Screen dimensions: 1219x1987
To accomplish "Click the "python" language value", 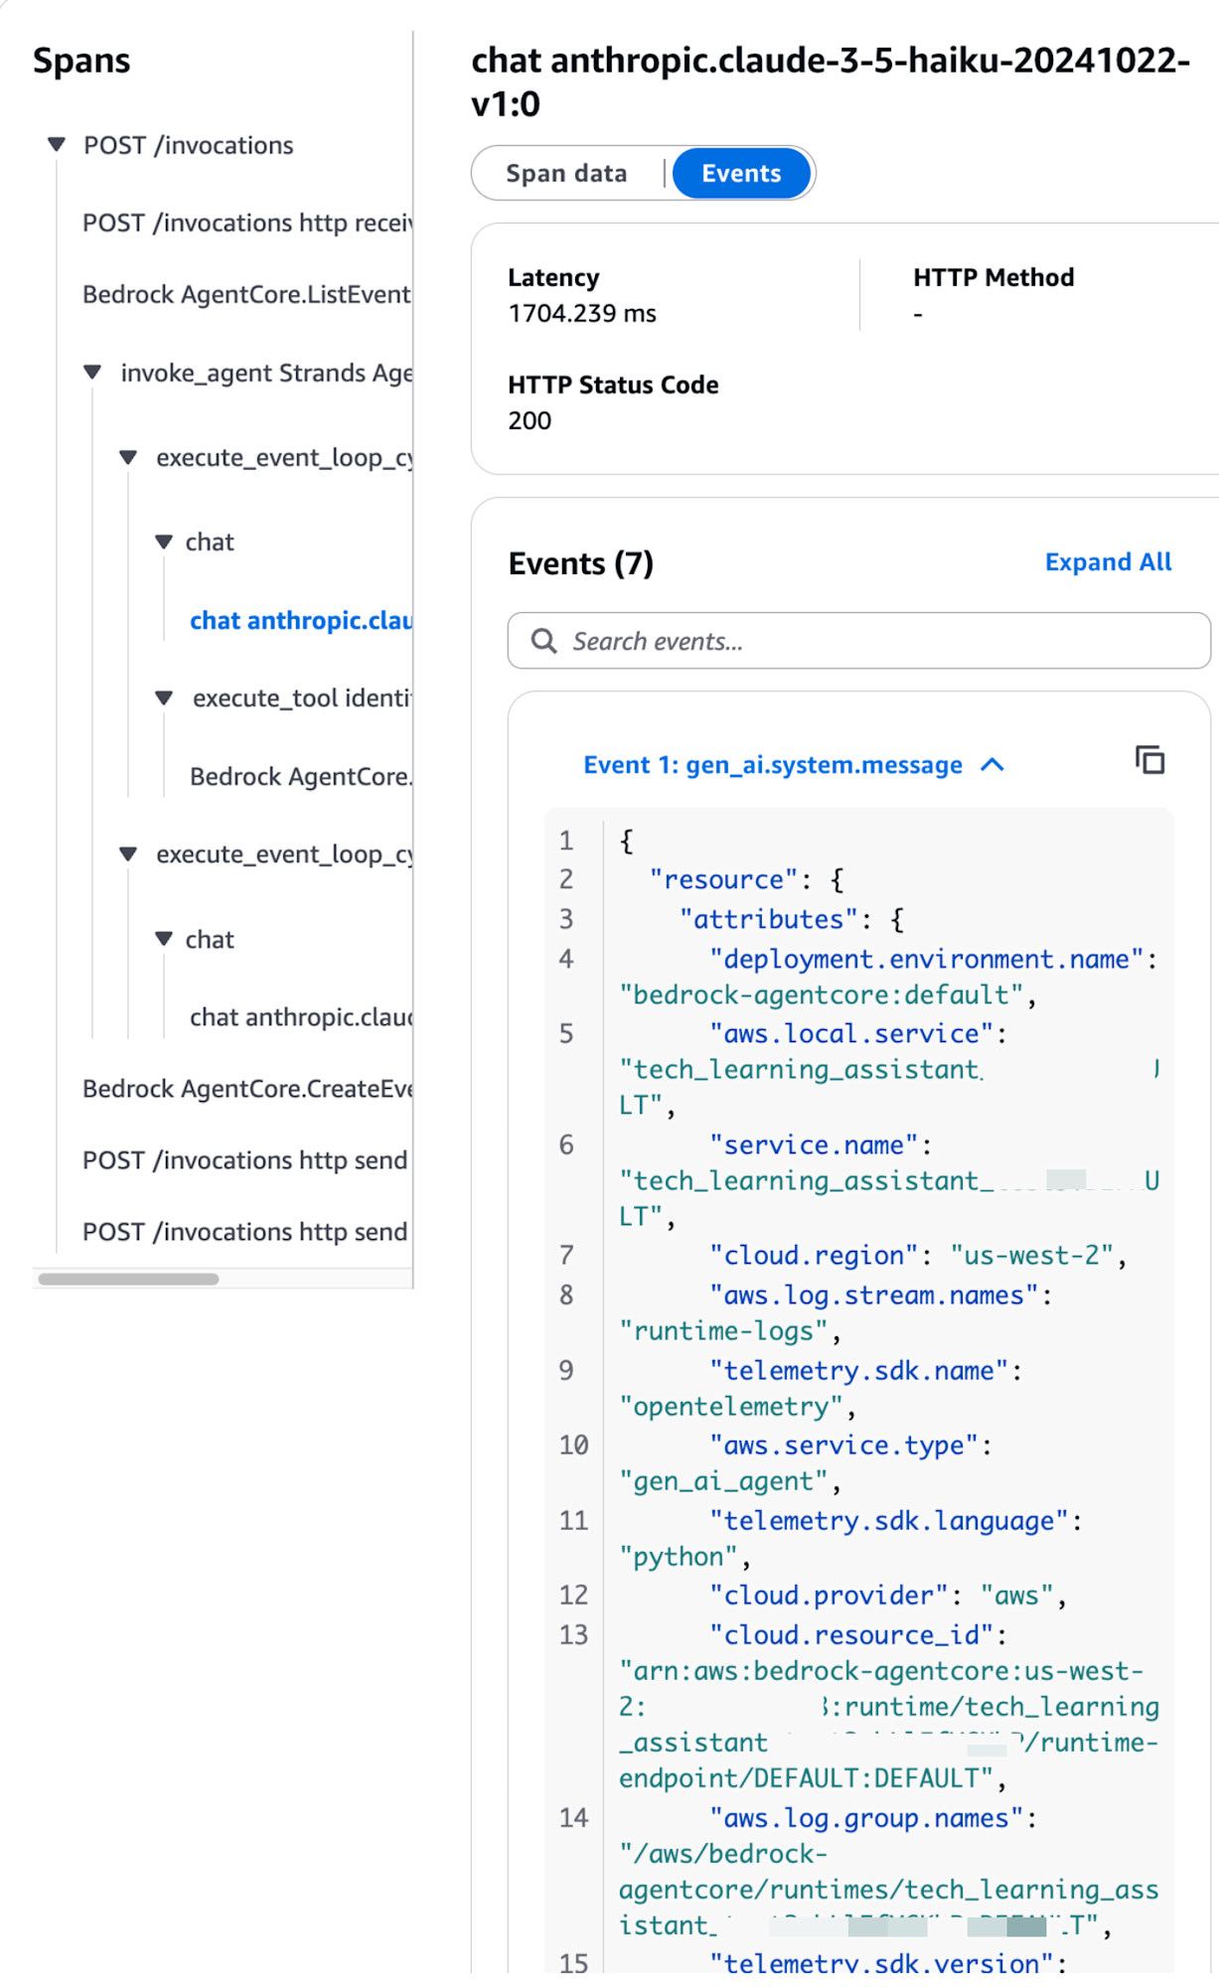I will [679, 1557].
